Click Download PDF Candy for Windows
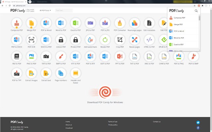The width and height of the screenshot is (212, 132). point(105,102)
